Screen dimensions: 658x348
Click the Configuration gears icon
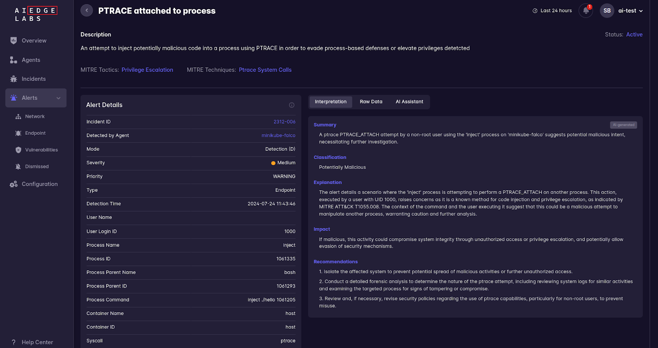click(14, 184)
